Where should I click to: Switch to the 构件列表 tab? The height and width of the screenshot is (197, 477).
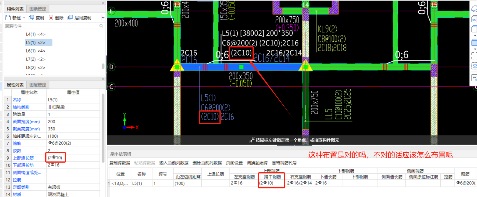[x=15, y=9]
